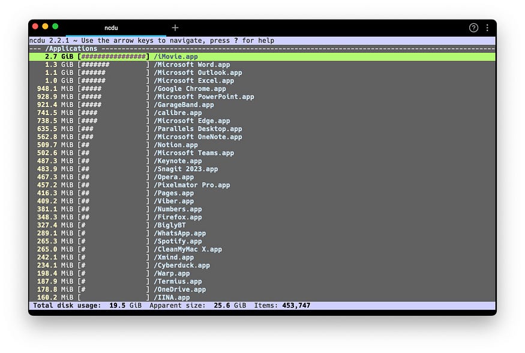Minimize the terminal window
525x353 pixels.
(45, 26)
